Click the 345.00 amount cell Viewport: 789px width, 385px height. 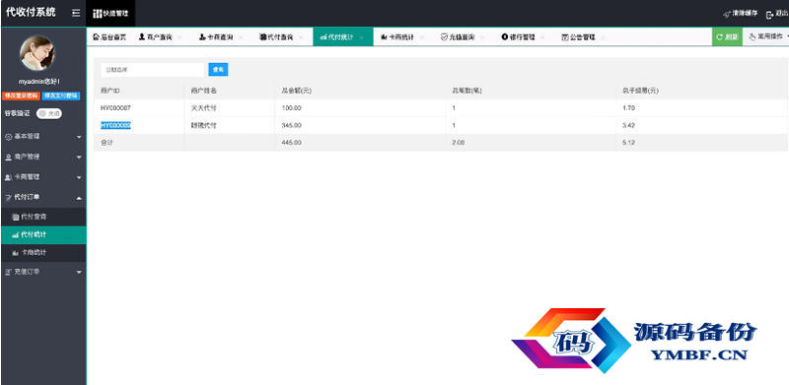click(x=291, y=126)
